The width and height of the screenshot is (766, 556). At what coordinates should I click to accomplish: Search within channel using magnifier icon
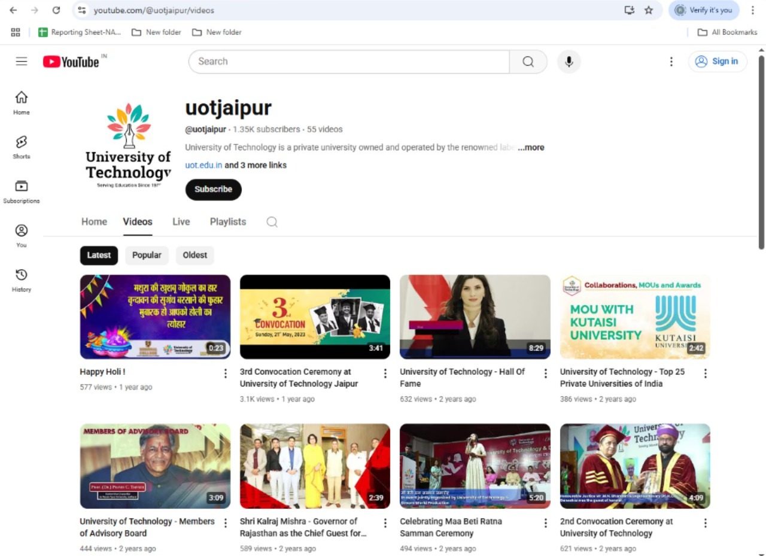(272, 222)
